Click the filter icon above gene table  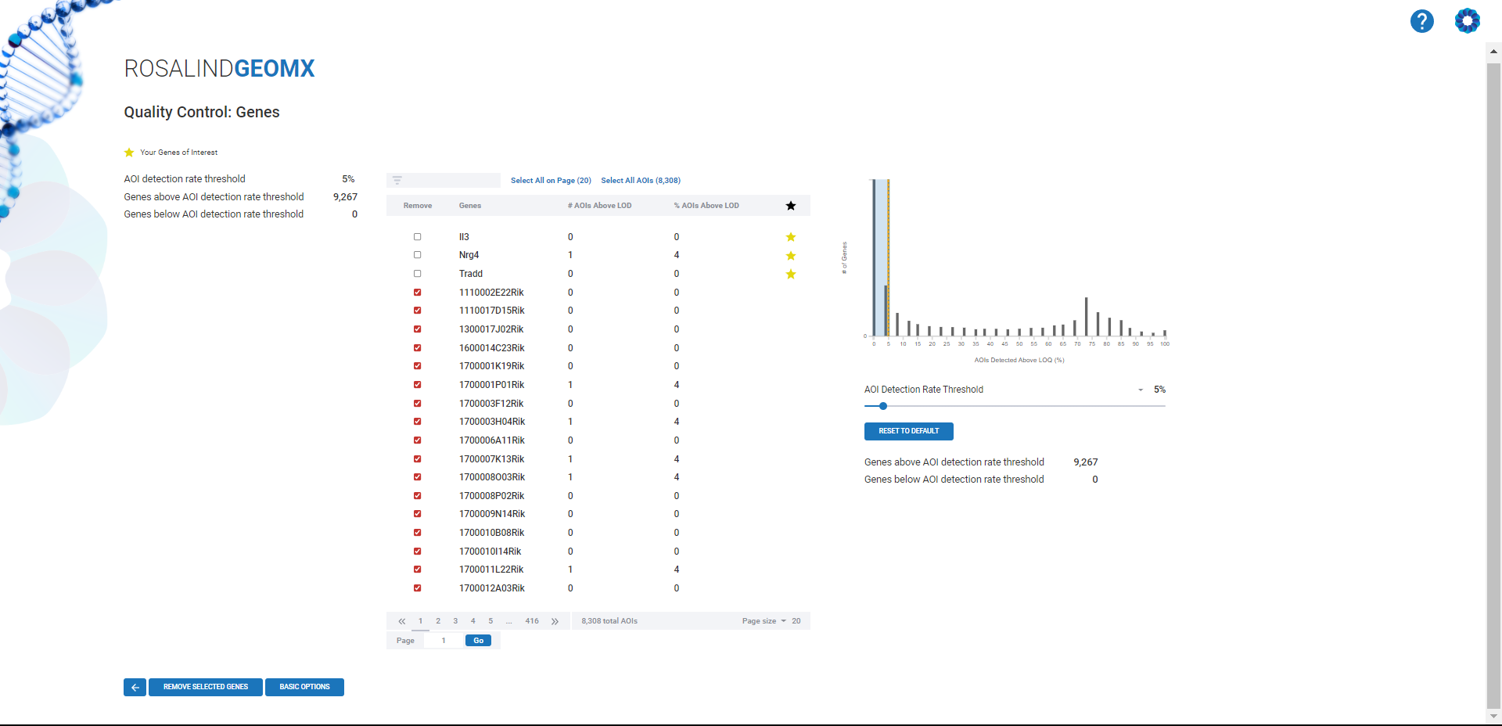(x=397, y=181)
